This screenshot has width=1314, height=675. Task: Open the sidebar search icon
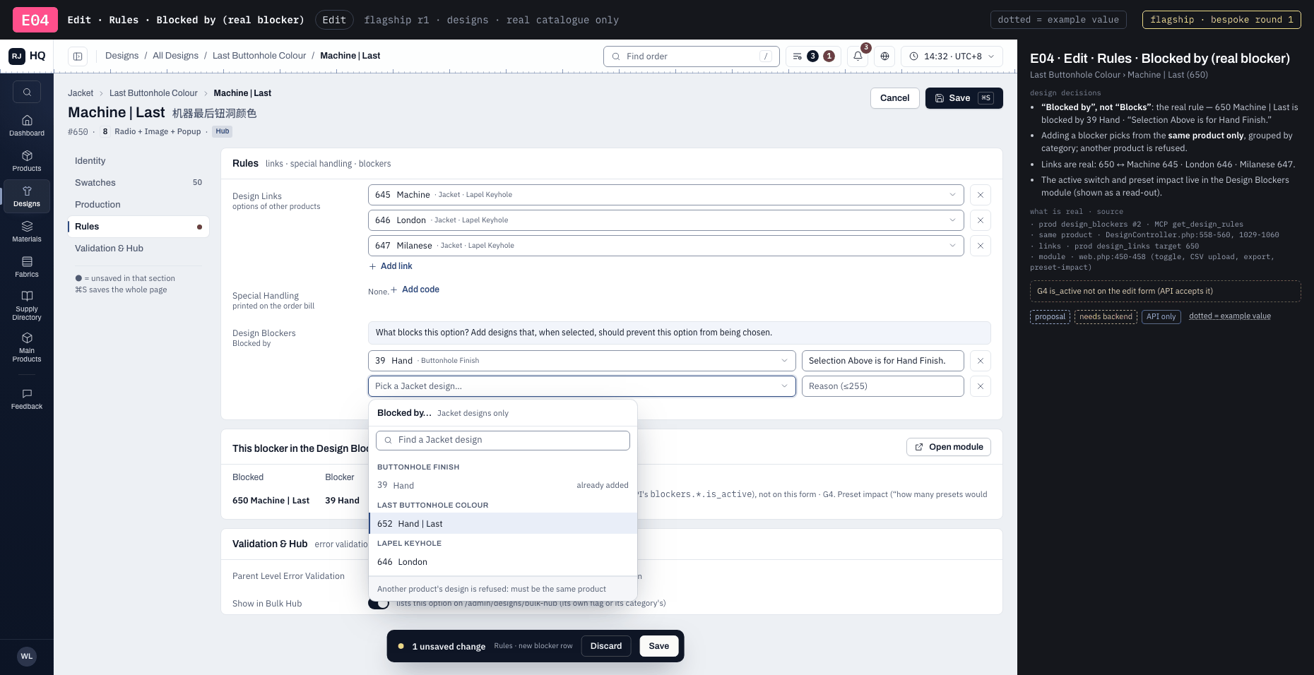(27, 92)
